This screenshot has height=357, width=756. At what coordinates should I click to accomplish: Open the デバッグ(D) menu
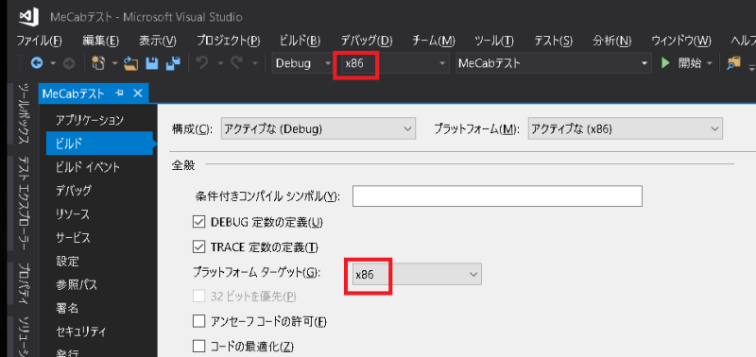point(367,41)
